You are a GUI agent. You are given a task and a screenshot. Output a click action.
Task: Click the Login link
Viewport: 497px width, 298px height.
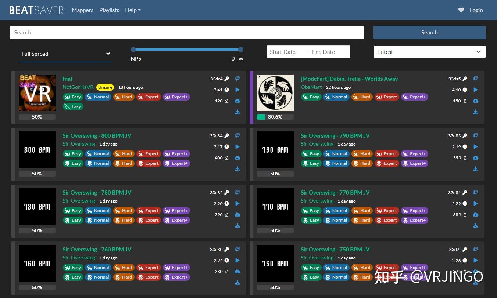click(476, 10)
